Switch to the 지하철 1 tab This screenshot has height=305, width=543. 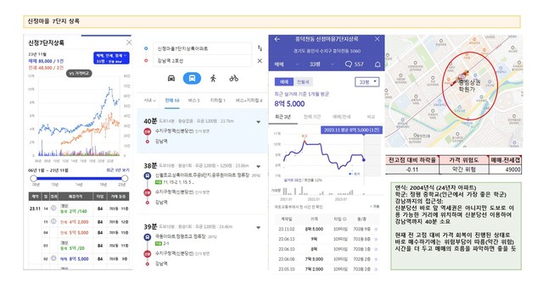217,100
